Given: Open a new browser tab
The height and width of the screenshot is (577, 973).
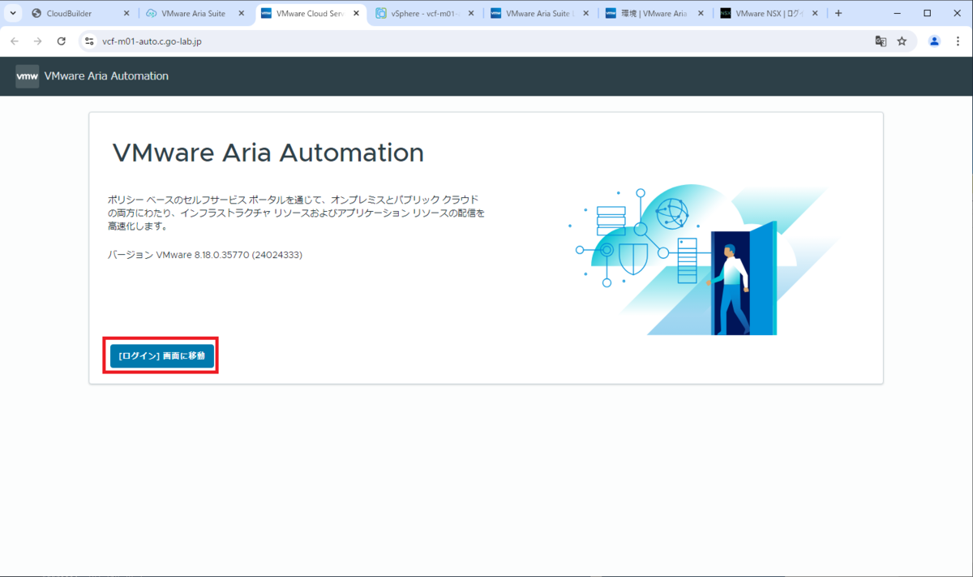Looking at the screenshot, I should (x=838, y=14).
